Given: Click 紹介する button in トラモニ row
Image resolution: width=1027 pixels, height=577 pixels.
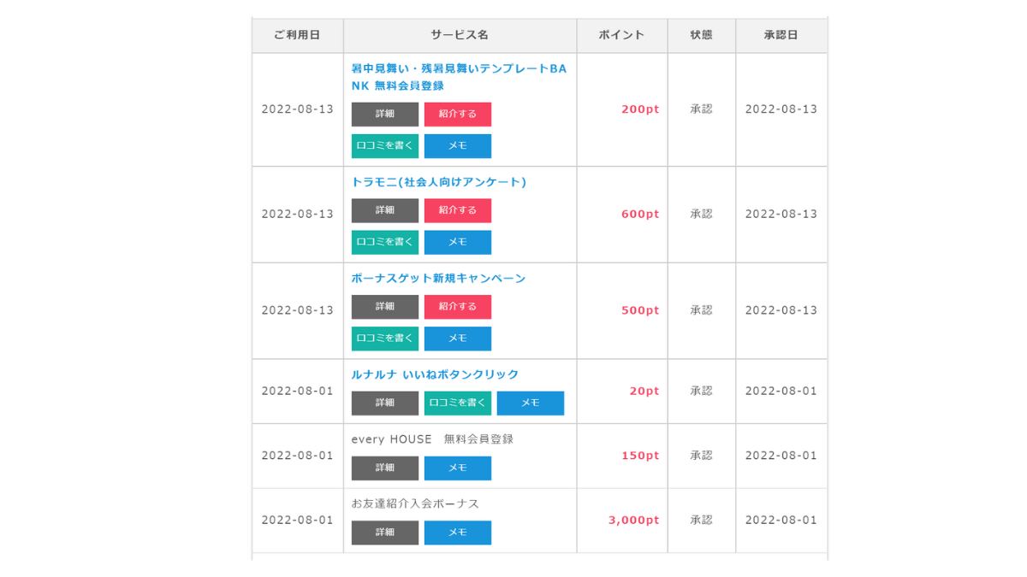Looking at the screenshot, I should tap(458, 210).
